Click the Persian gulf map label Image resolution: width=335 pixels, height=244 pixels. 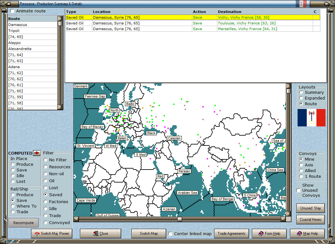point(184,171)
